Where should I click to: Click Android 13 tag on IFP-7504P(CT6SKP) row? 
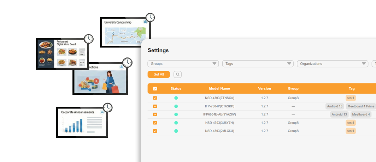point(335,106)
